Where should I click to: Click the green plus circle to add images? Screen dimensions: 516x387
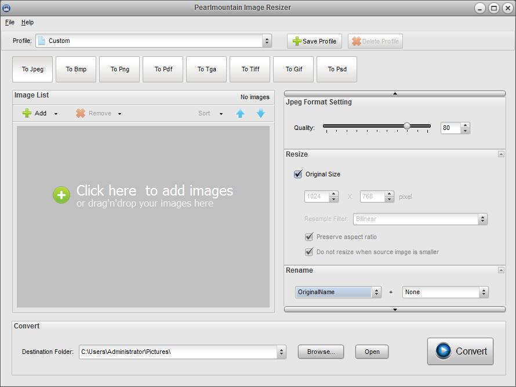coord(61,196)
